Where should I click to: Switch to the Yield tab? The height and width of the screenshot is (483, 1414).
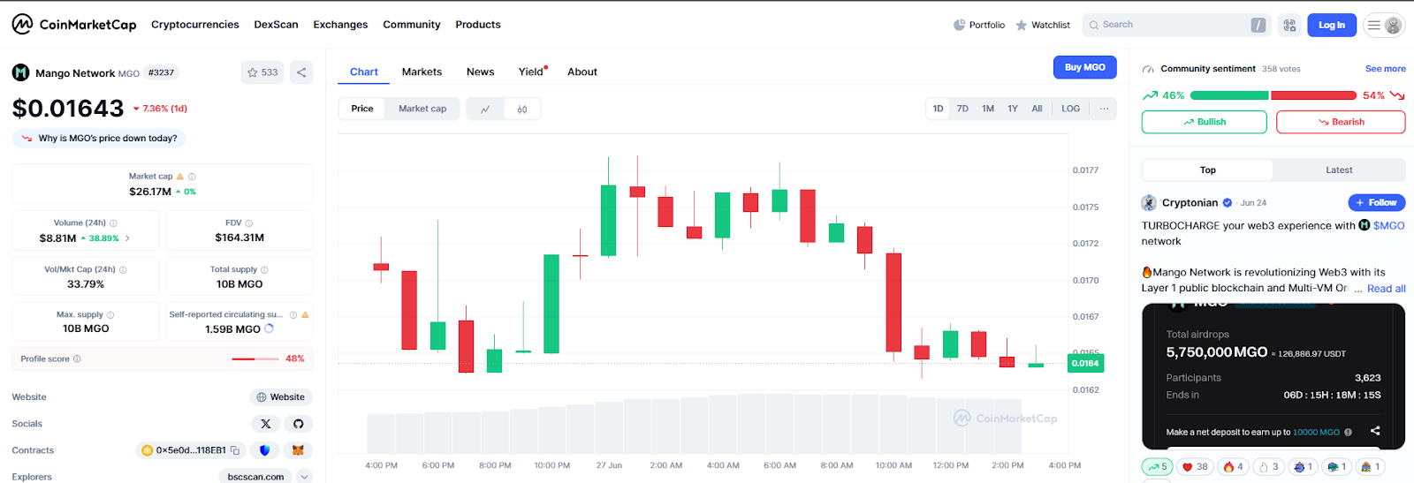[x=532, y=72]
